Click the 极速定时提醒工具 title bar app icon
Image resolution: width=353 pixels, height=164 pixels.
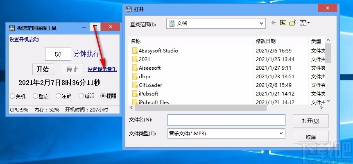click(12, 28)
